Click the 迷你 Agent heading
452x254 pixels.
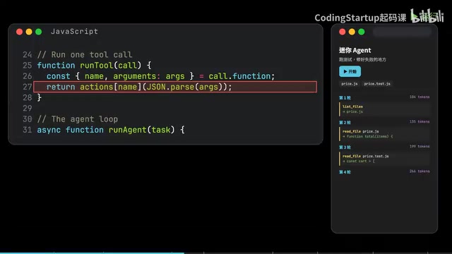[x=355, y=50]
